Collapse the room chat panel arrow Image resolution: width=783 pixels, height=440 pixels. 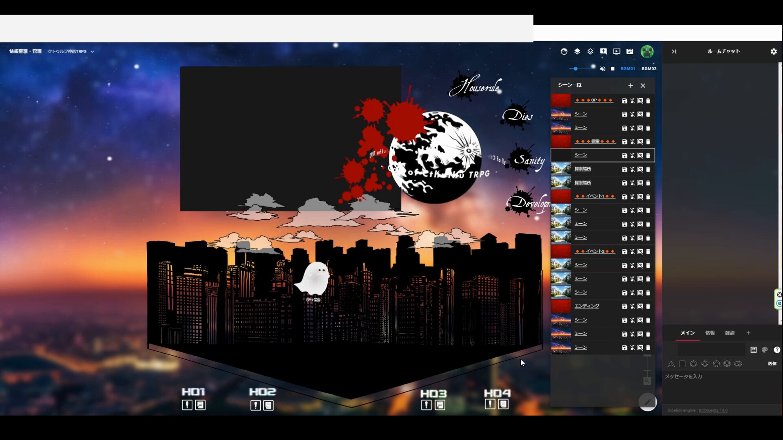click(674, 51)
